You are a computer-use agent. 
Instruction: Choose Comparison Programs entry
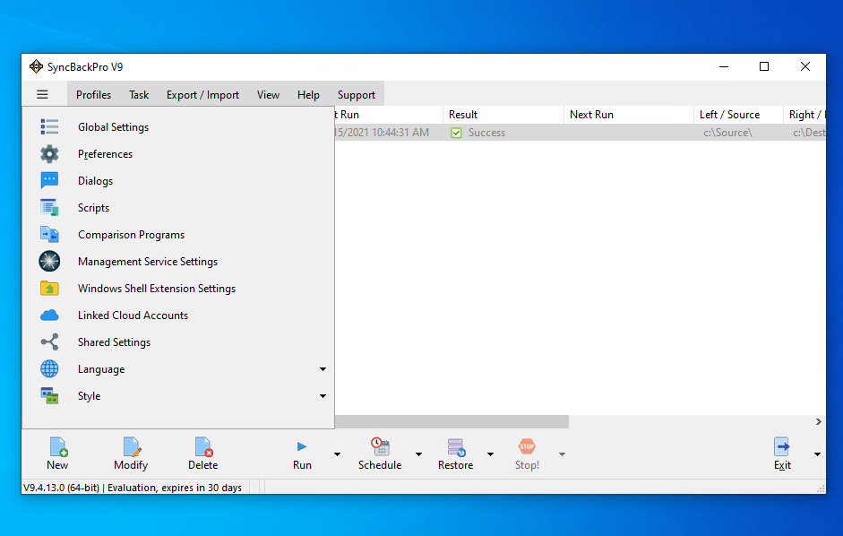(178, 235)
